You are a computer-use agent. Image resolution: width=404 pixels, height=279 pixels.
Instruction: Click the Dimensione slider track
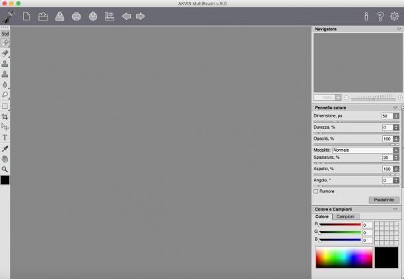tap(356, 121)
